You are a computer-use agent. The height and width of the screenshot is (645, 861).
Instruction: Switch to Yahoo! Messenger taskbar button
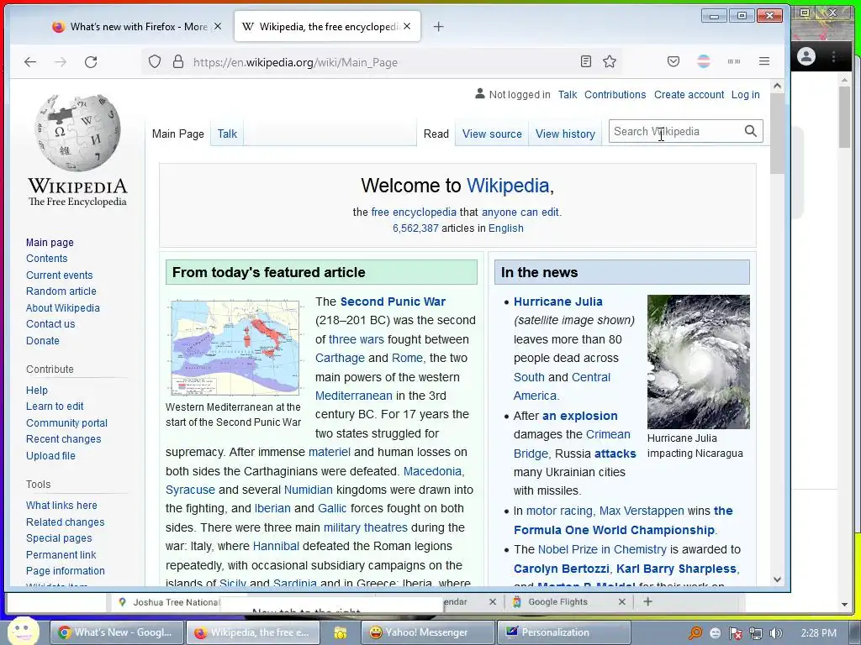426,633
